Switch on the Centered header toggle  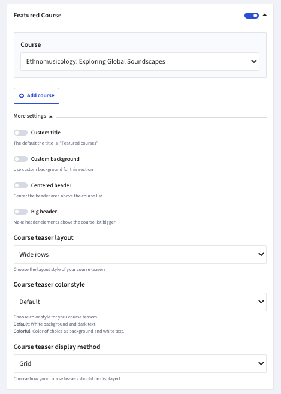click(x=20, y=185)
